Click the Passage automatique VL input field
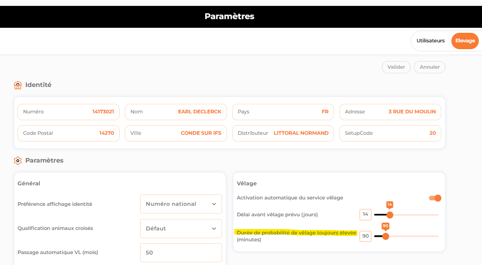Viewport: 482px width, 265px height. [x=181, y=253]
